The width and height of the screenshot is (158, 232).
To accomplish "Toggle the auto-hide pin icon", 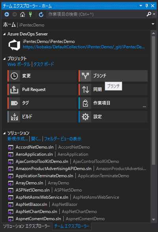I will pyautogui.click(x=147, y=6).
